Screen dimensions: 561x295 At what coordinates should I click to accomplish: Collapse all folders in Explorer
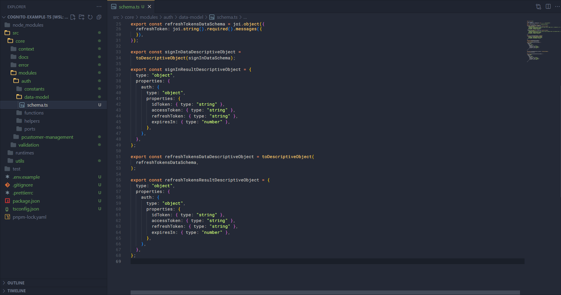click(99, 17)
